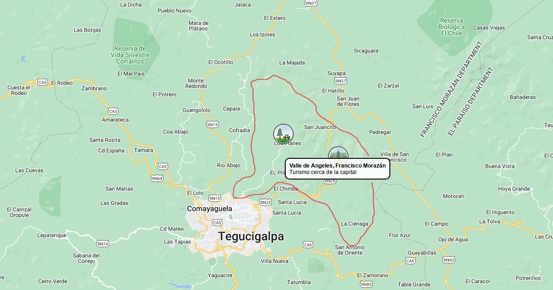Viewport: 553px width, 290px height.
Task: Click the RN74 road shield near Las Tapias
Action: (103, 244)
